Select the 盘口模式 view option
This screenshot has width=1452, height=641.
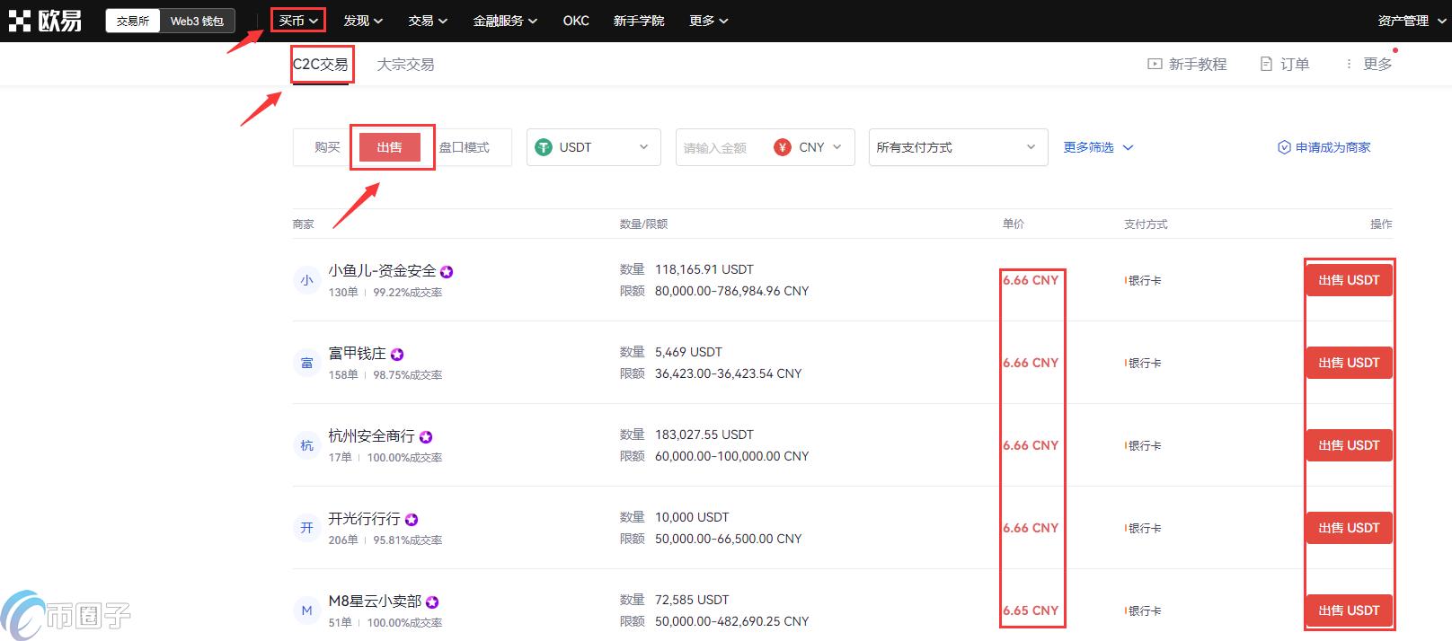point(465,147)
